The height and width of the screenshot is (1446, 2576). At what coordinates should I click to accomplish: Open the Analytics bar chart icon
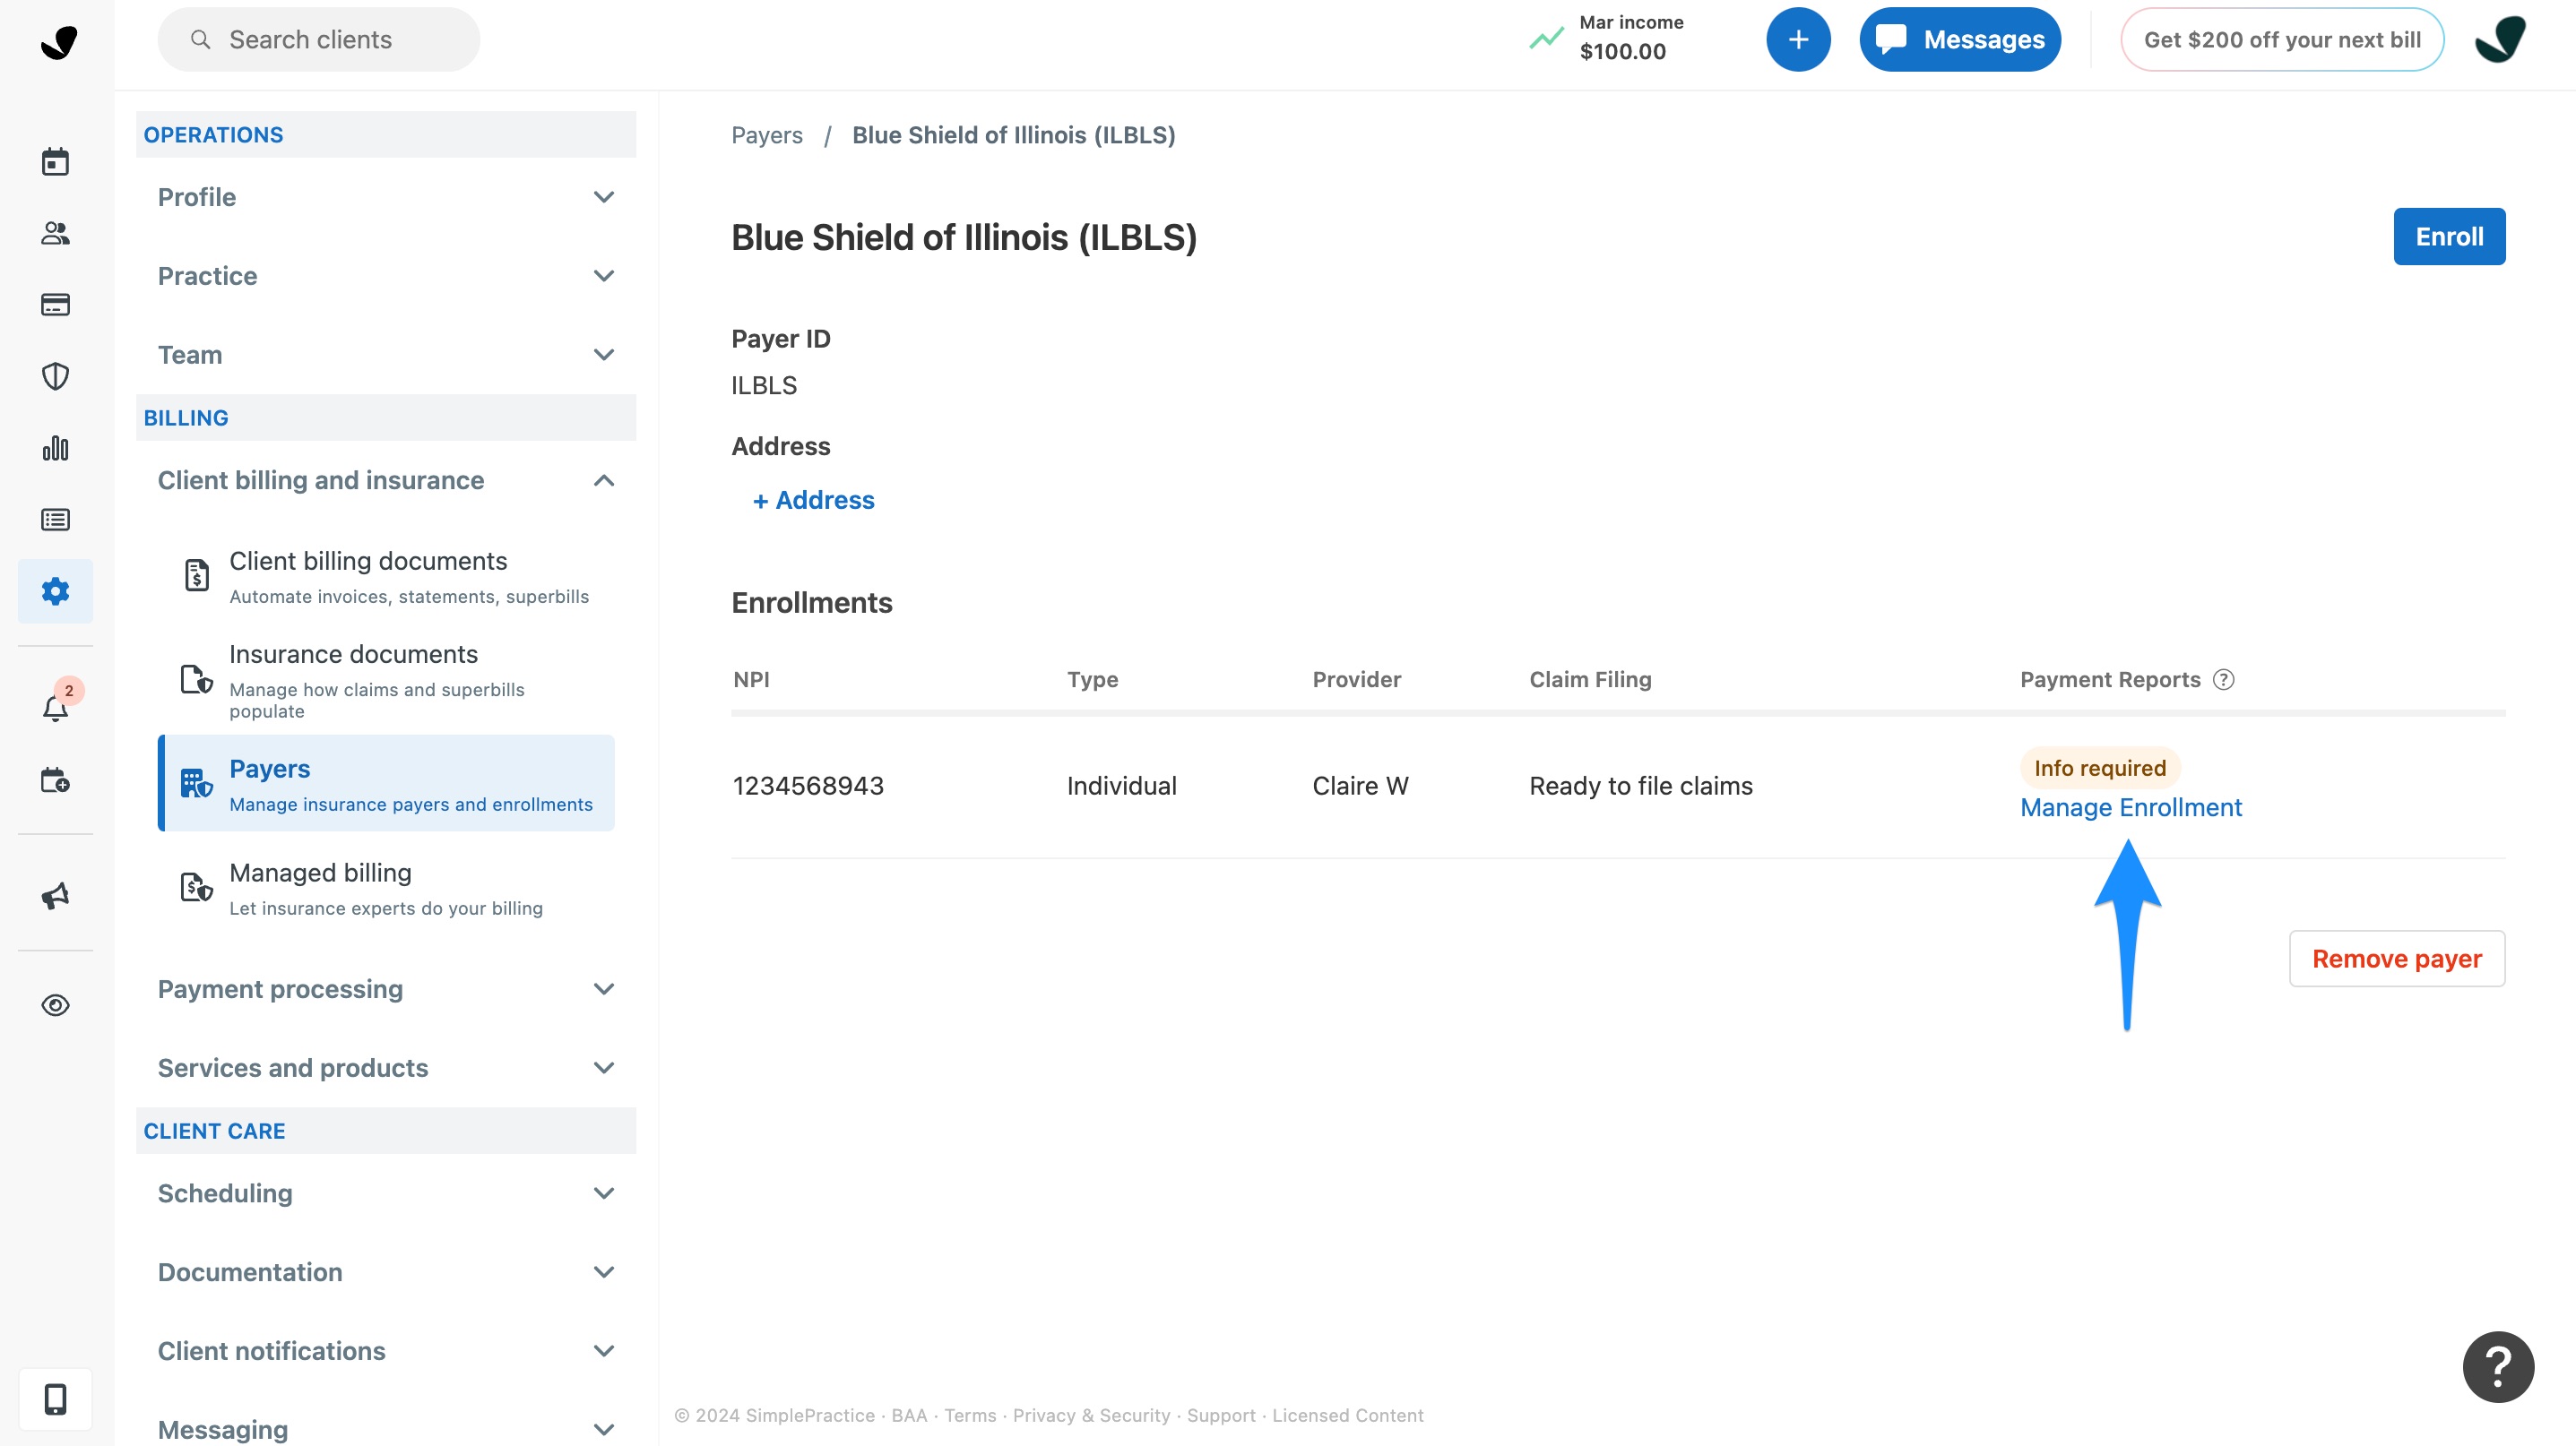point(55,448)
